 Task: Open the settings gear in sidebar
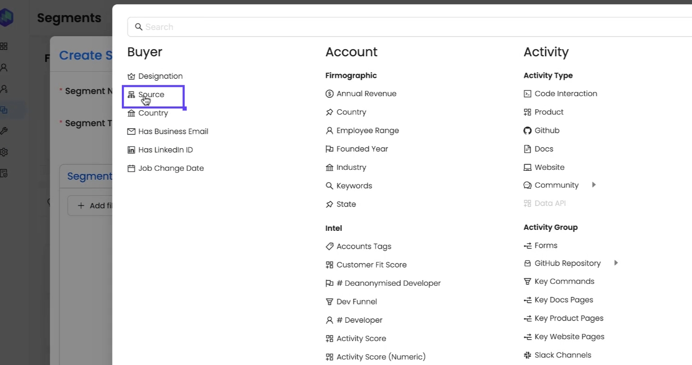pos(4,152)
